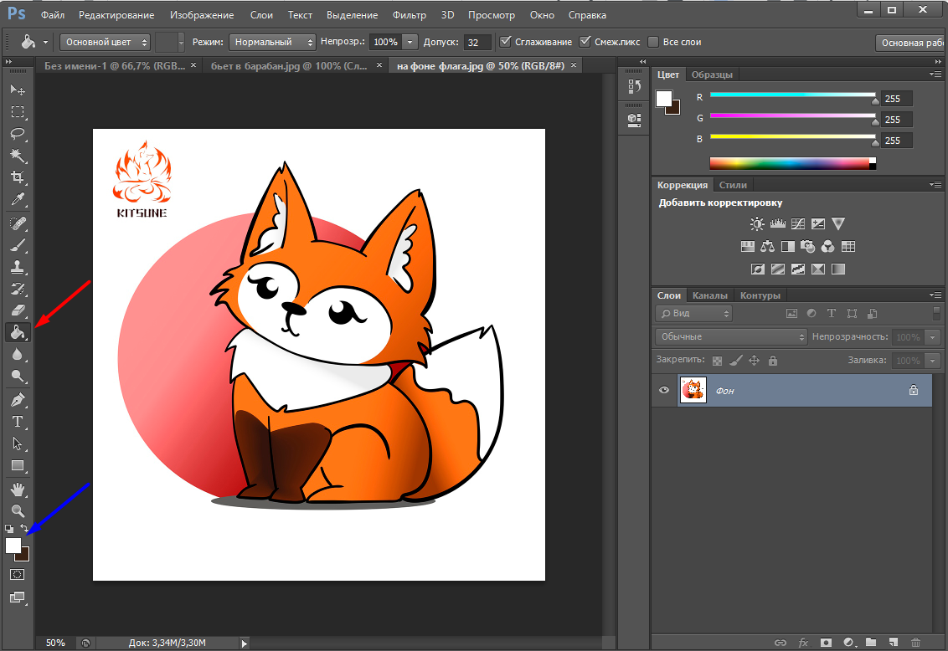Image resolution: width=948 pixels, height=651 pixels.
Task: Click the color spectrum ramp
Action: (792, 163)
